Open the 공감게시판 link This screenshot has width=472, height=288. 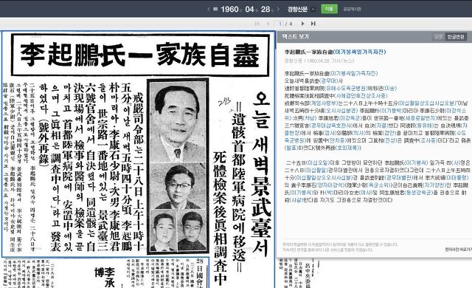click(352, 10)
